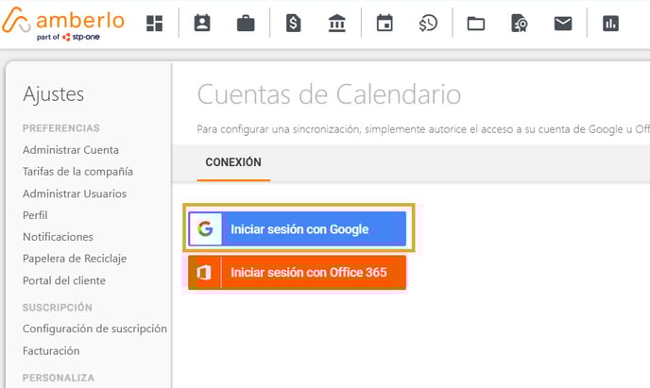Image resolution: width=650 pixels, height=388 pixels.
Task: Open the bank building icon
Action: pos(337,24)
